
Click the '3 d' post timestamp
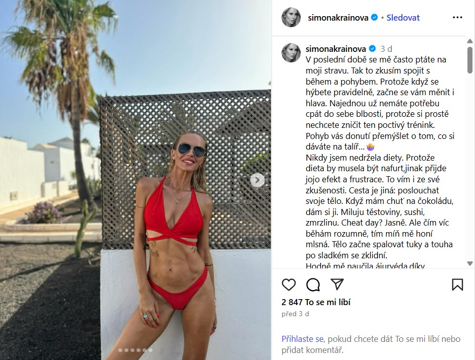point(386,49)
